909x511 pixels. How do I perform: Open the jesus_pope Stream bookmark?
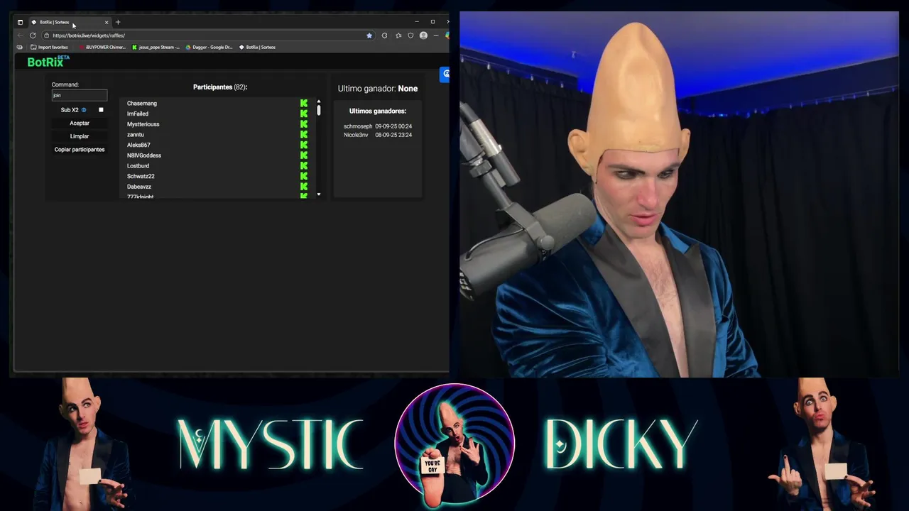156,48
